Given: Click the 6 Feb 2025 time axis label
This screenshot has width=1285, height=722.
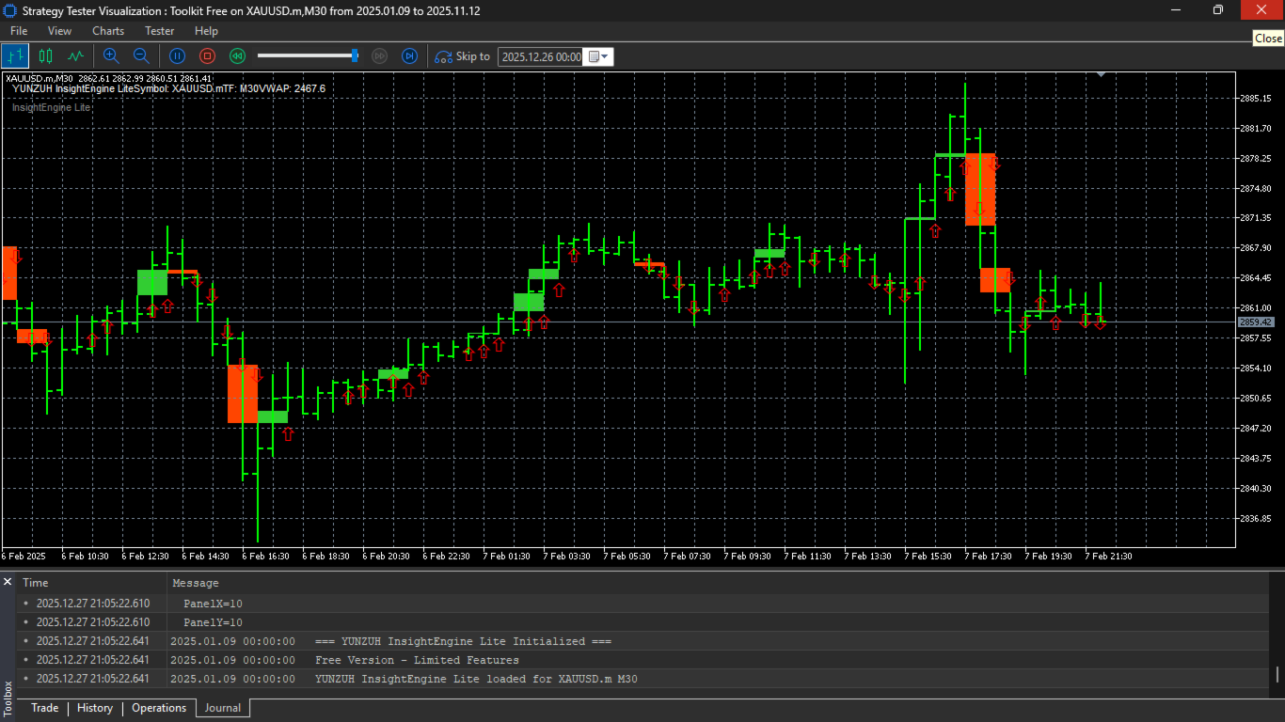Looking at the screenshot, I should point(24,557).
